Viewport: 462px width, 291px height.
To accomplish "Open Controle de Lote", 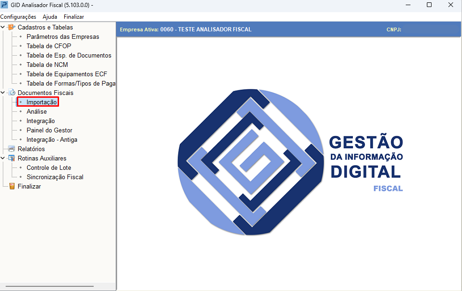I will tap(49, 167).
